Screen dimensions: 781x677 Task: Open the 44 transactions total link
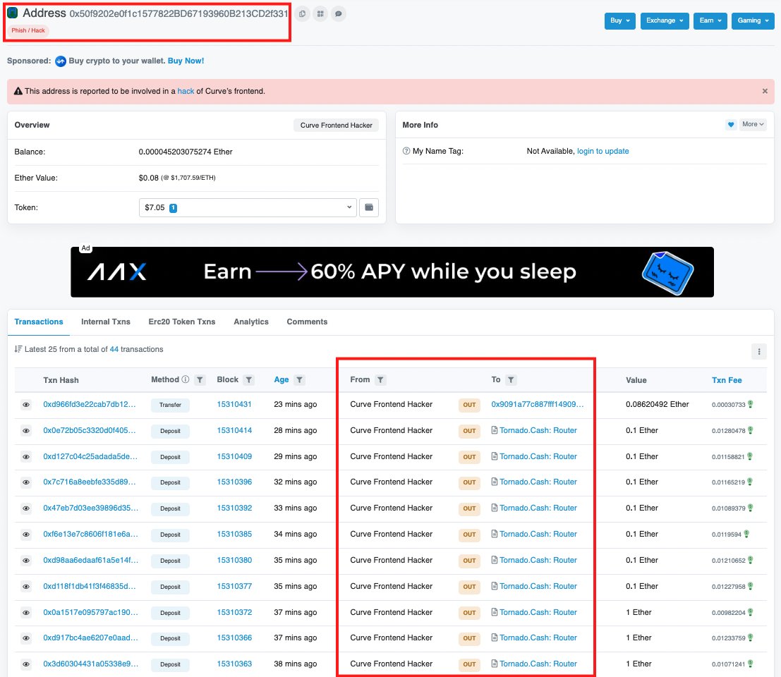(x=114, y=349)
